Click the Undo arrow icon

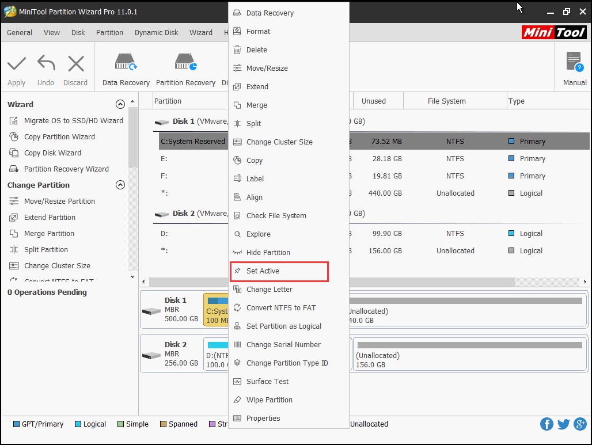coord(46,63)
